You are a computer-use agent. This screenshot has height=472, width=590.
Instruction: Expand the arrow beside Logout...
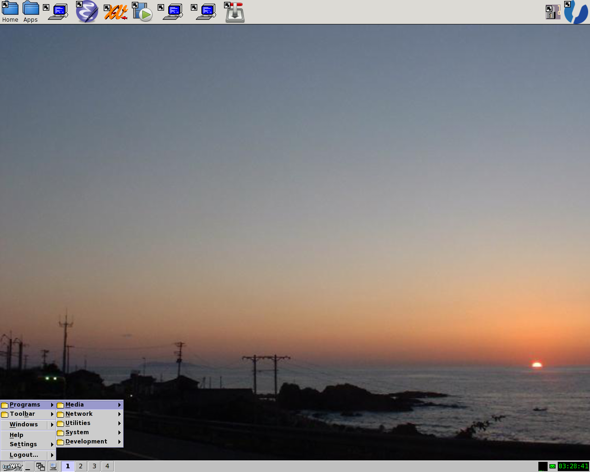52,455
